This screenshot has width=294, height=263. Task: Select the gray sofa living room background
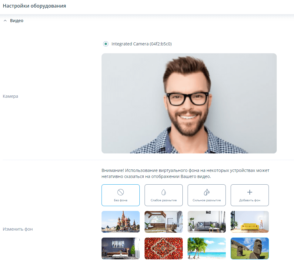207,222
